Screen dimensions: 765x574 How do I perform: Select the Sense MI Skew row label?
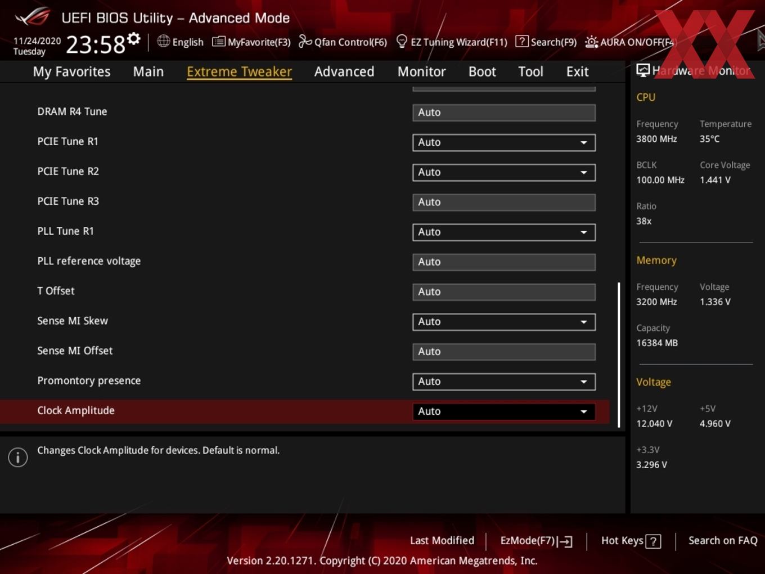pos(73,321)
